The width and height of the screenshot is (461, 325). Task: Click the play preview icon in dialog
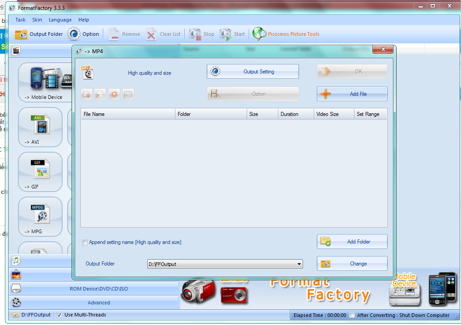(x=114, y=94)
